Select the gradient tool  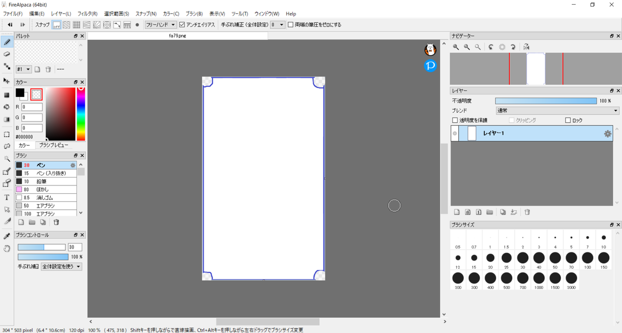7,120
